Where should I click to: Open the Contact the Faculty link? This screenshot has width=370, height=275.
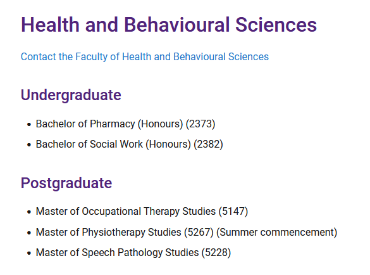pos(145,57)
